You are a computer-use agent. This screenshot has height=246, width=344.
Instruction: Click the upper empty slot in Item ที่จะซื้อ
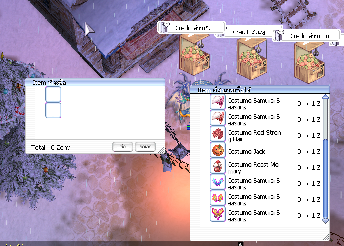pyautogui.click(x=53, y=94)
